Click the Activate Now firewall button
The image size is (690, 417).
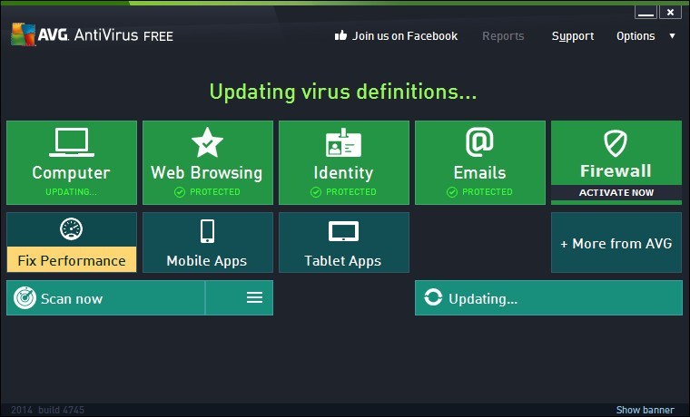616,192
